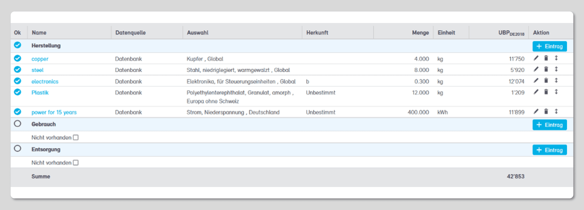Click the Aktion column header
This screenshot has height=210, width=584.
pyautogui.click(x=541, y=33)
